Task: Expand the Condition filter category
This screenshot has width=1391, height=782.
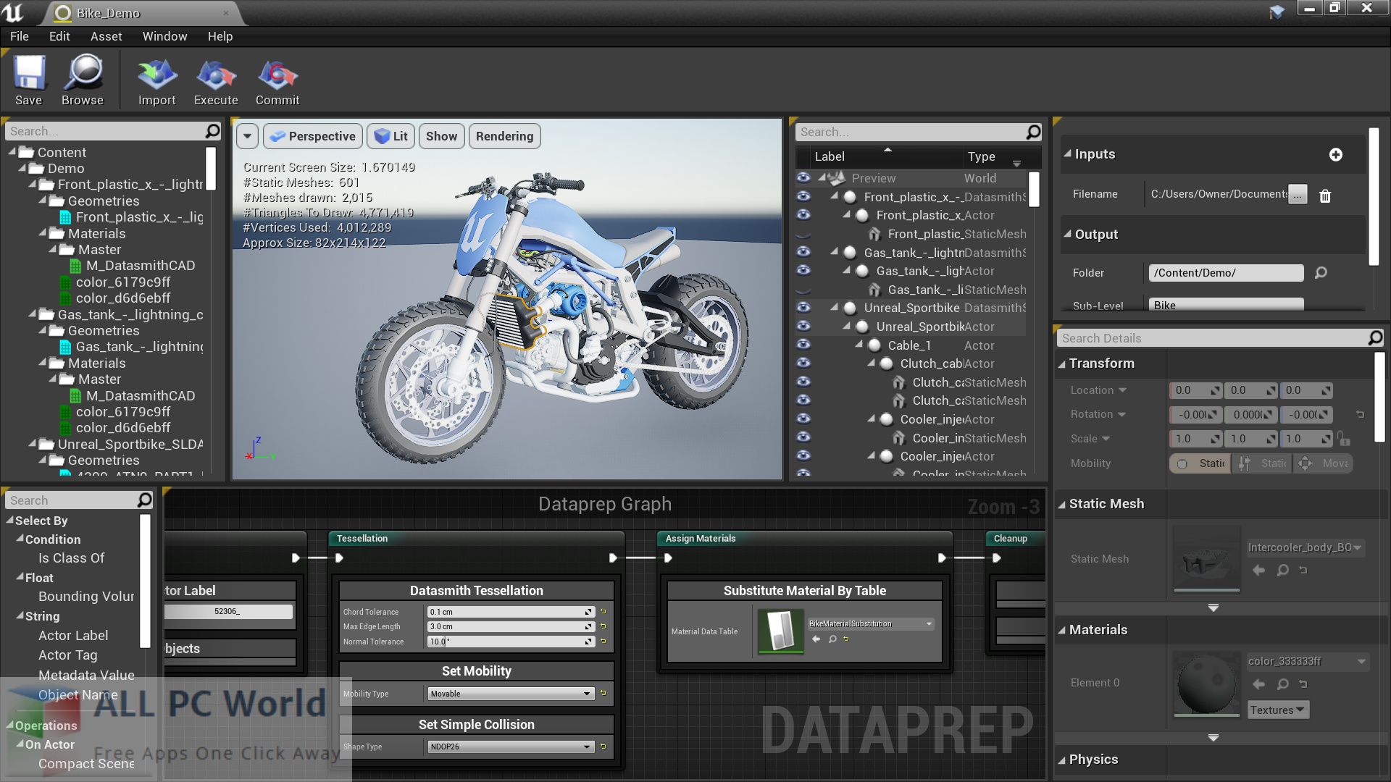Action: (x=20, y=539)
